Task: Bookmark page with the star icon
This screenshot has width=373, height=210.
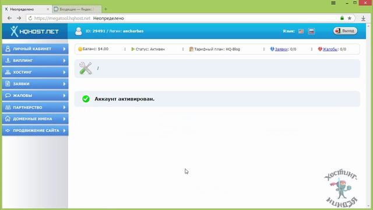Action: [350, 18]
